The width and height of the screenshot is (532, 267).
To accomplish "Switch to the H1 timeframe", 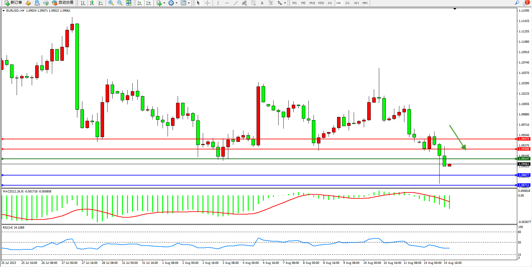I will [330, 3].
